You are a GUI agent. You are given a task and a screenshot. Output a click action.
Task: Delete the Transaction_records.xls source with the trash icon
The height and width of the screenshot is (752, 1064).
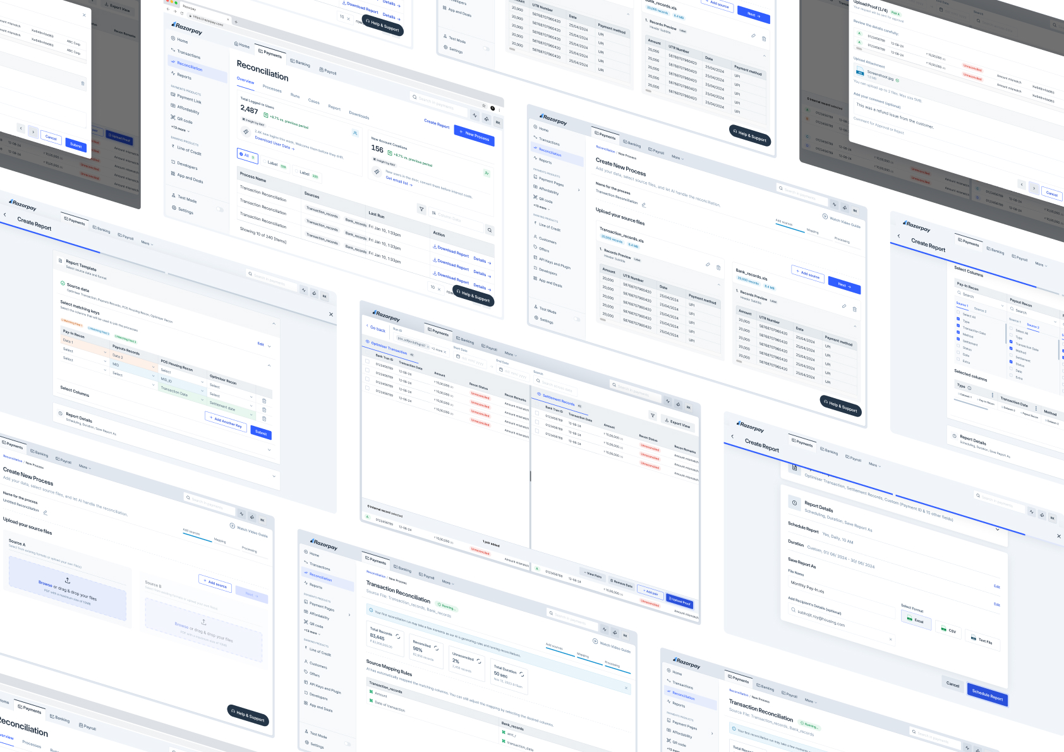(718, 268)
